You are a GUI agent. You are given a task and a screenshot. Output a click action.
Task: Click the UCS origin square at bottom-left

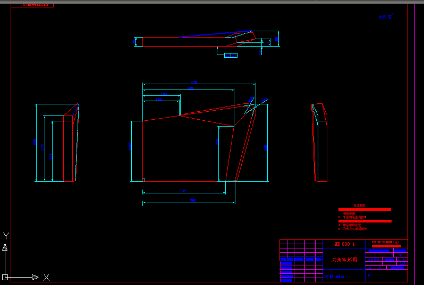pos(5,277)
